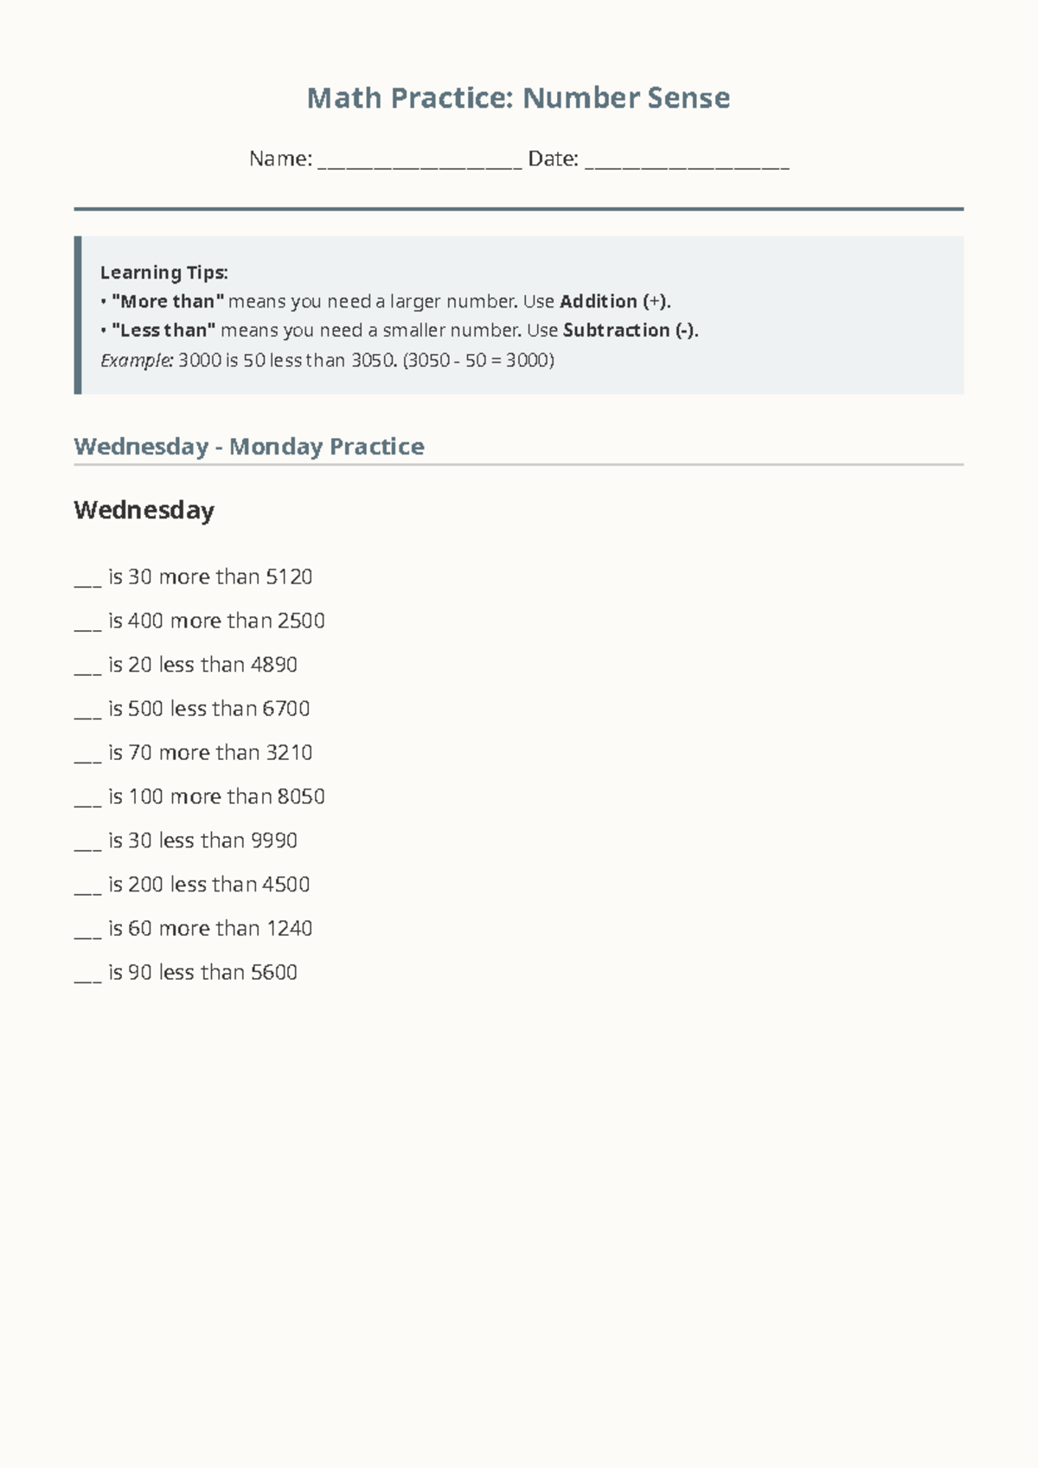Click the Name blank line
The image size is (1038, 1468).
420,159
